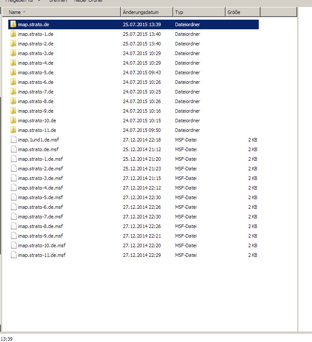
Task: Click the date 27.12.2014 22:29
Action: [x=142, y=255]
